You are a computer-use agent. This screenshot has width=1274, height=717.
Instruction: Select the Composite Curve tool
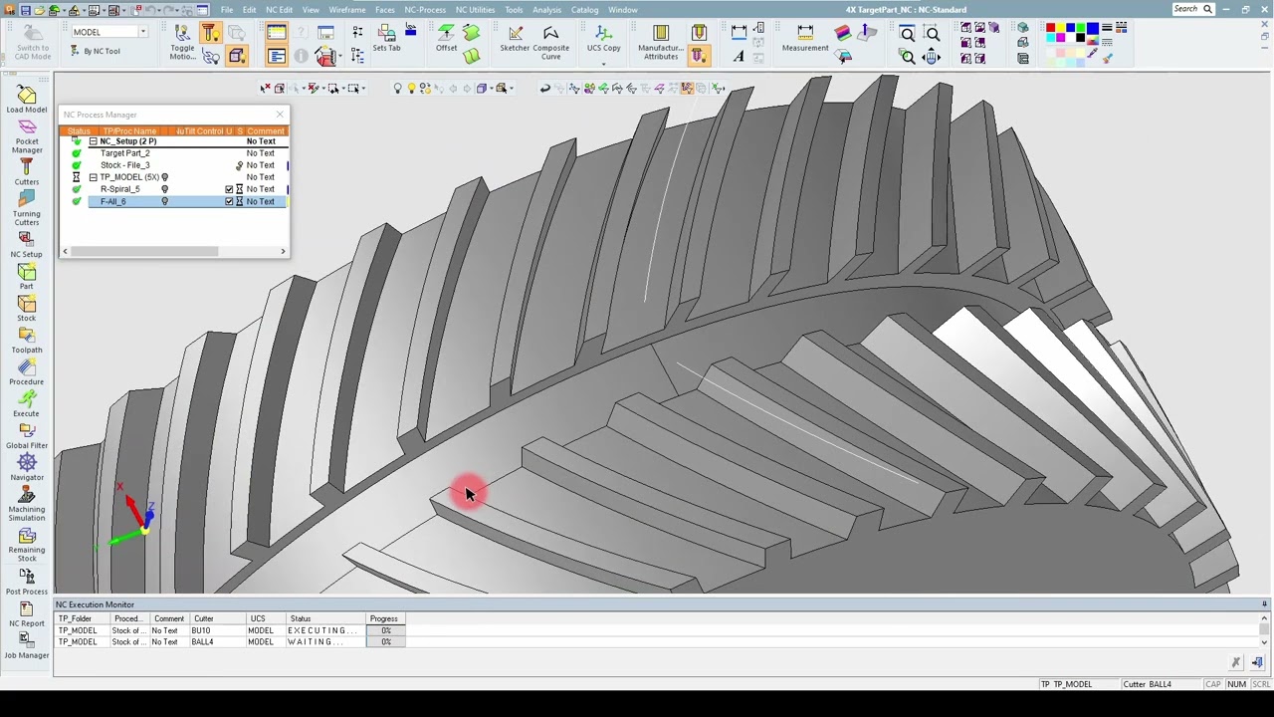[x=550, y=43]
